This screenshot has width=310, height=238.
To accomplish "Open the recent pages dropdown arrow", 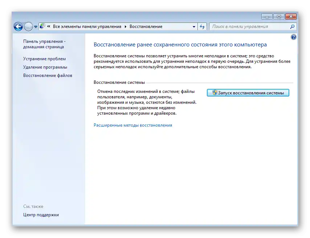I will (36, 27).
